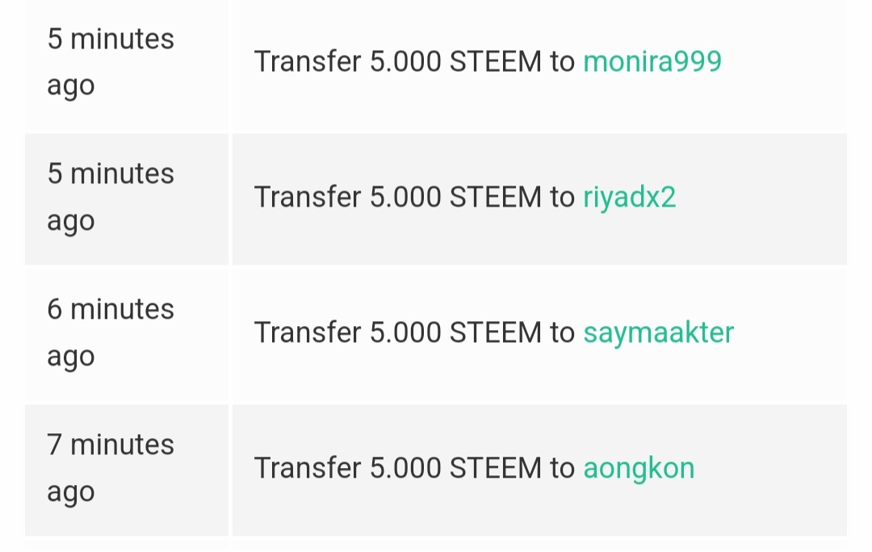The height and width of the screenshot is (552, 872).
Task: Select the 7 minutes ago timestamp
Action: [110, 468]
